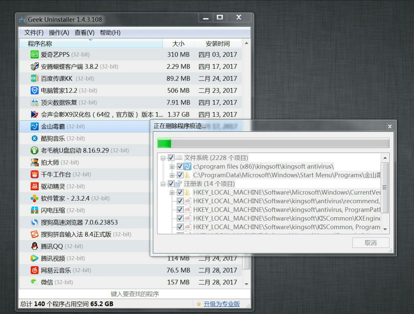Open the 操作(A) menu
The image size is (414, 314).
point(59,33)
